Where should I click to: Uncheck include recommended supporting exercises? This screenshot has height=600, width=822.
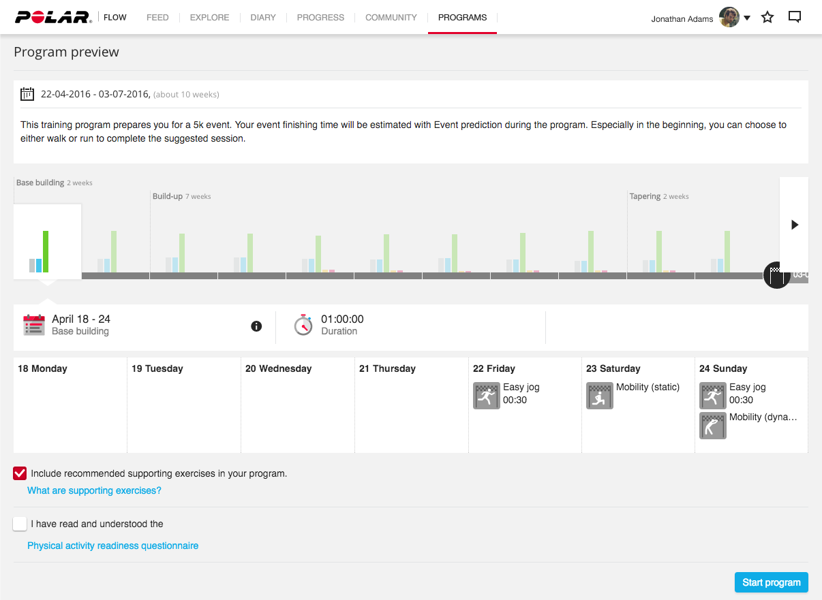pyautogui.click(x=20, y=473)
